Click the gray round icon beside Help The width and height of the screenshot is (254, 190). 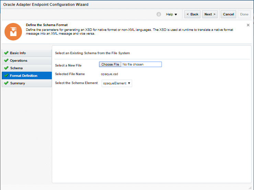[x=159, y=14]
